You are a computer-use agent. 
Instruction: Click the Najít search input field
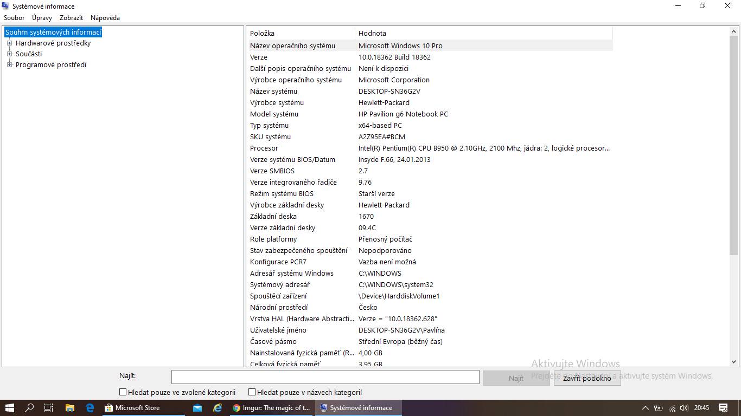325,377
